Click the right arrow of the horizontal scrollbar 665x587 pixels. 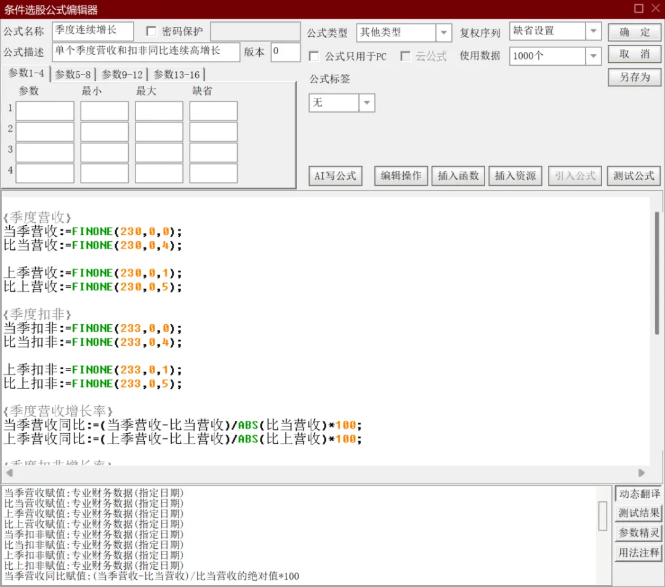[x=641, y=473]
